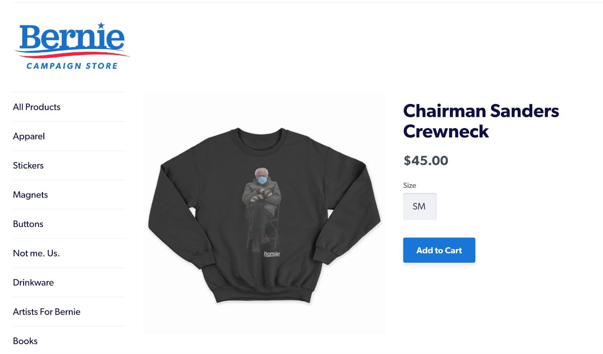The image size is (603, 354).
Task: Click the Campaign Store tagline text
Action: [x=72, y=66]
